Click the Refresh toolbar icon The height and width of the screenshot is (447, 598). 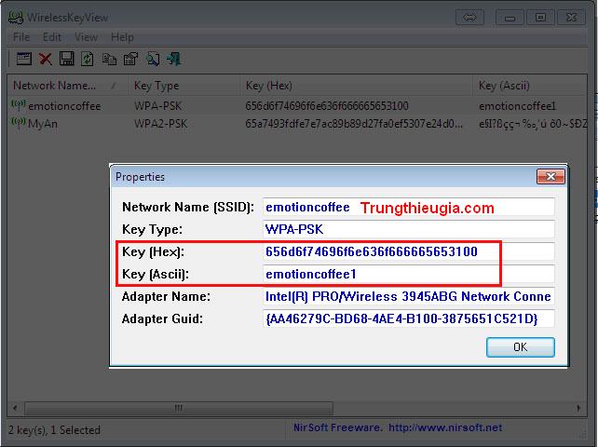click(x=88, y=59)
